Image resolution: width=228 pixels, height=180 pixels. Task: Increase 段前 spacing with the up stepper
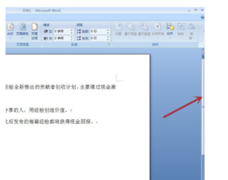coord(108,30)
